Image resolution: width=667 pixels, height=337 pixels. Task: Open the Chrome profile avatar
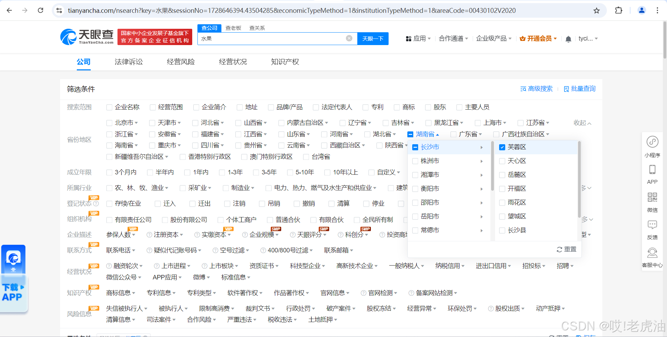(642, 10)
